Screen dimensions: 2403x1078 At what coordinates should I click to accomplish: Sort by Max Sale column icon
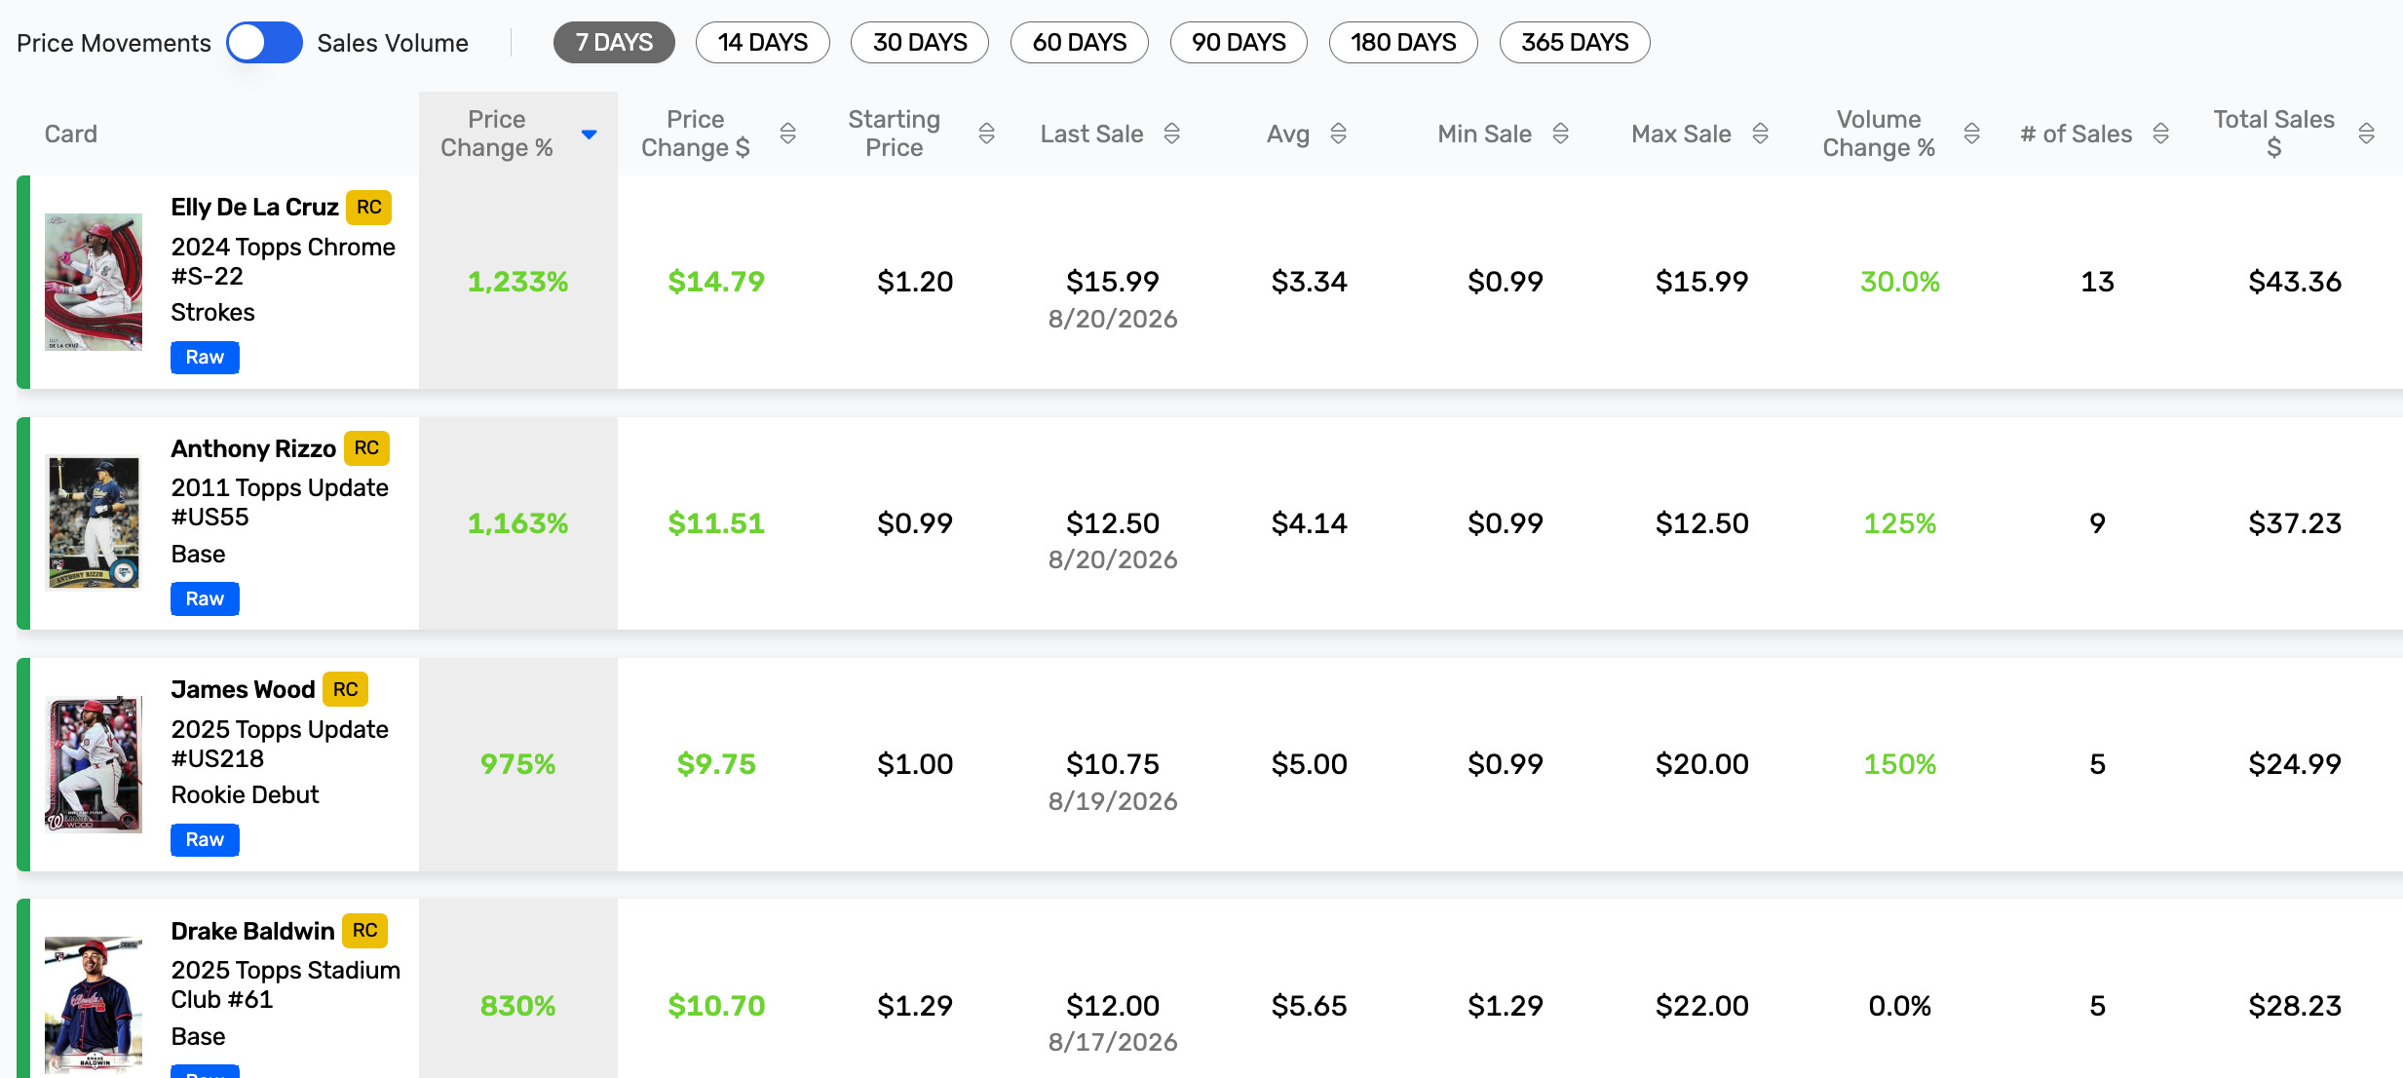(1760, 134)
